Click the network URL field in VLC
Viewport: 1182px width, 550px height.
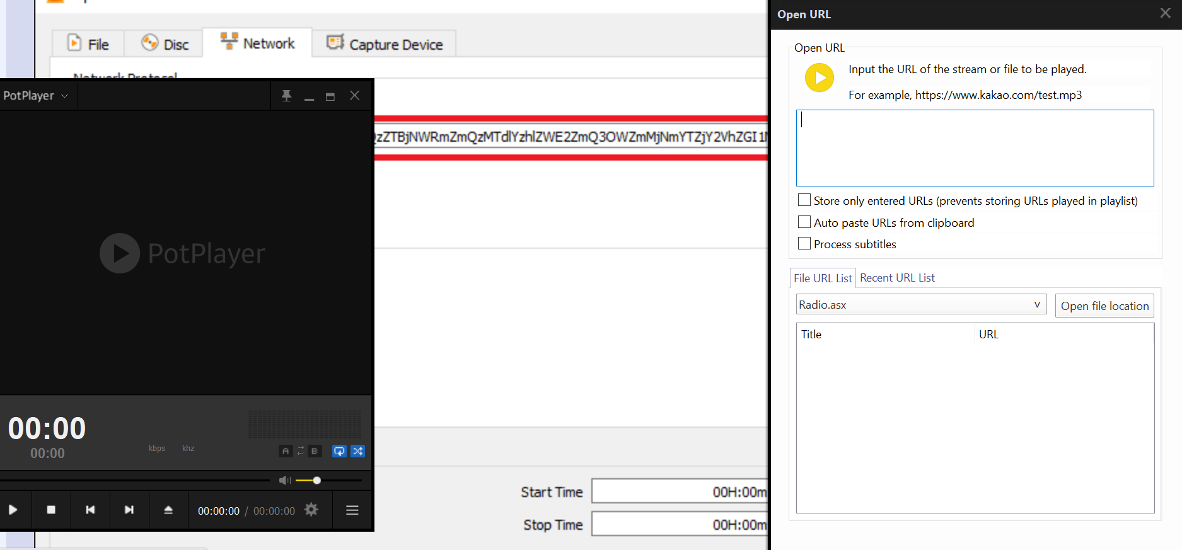coord(571,137)
